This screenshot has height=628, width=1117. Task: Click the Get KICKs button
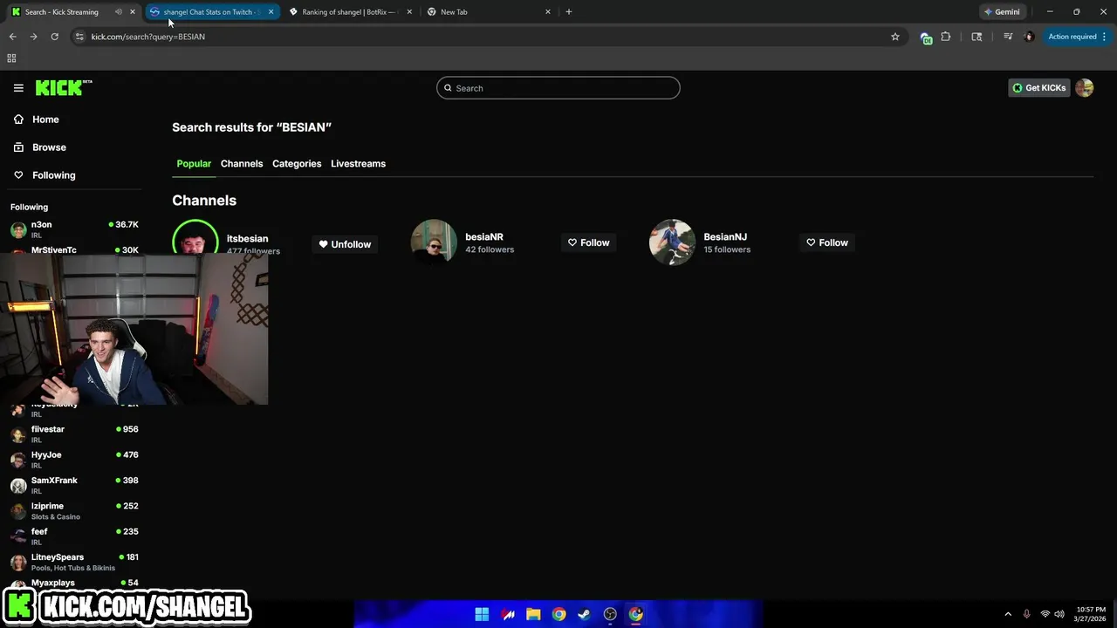click(x=1038, y=88)
